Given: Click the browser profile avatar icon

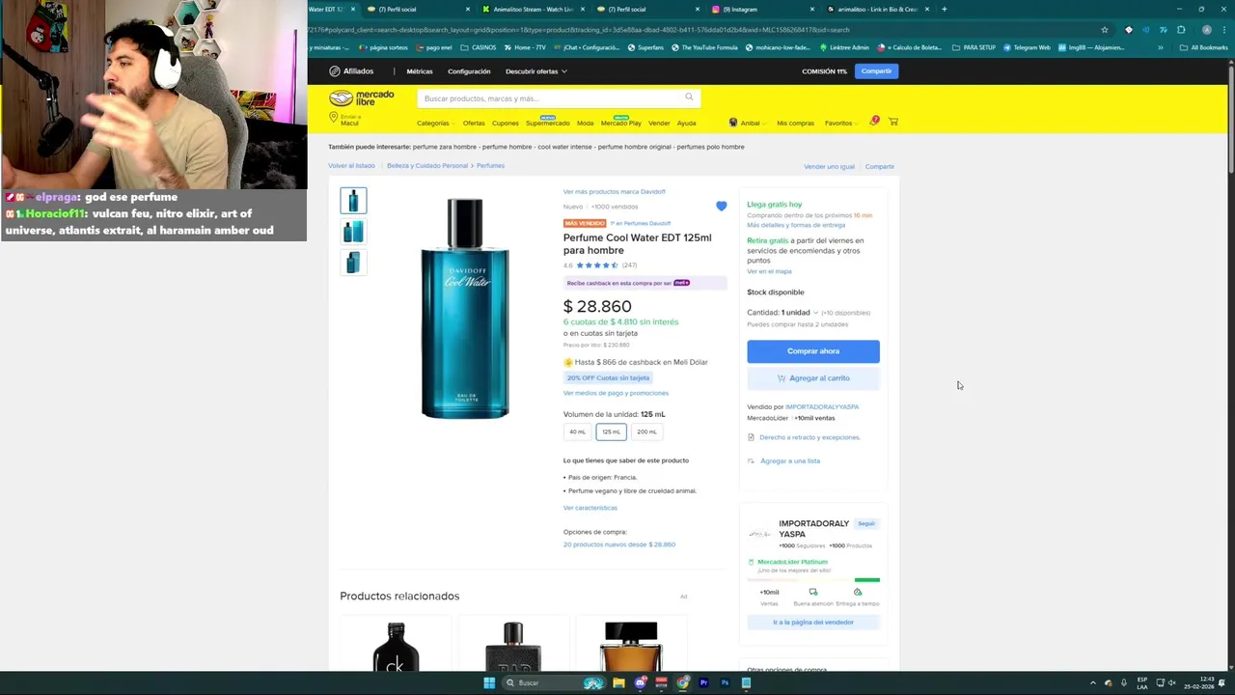Looking at the screenshot, I should pyautogui.click(x=1206, y=30).
